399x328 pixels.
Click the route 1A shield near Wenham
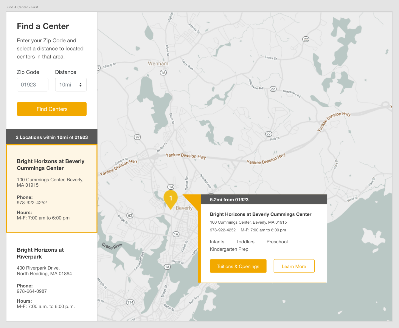click(x=163, y=72)
